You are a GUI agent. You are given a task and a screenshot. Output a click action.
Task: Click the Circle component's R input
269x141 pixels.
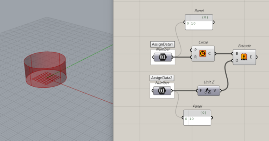coord(195,57)
